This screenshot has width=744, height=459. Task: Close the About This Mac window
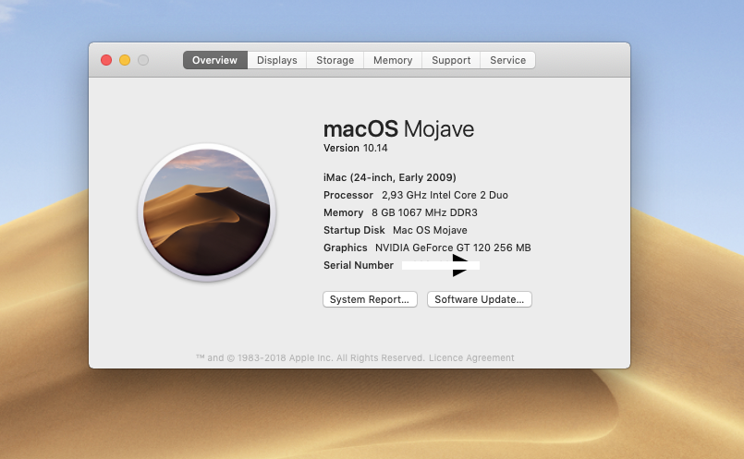[106, 60]
